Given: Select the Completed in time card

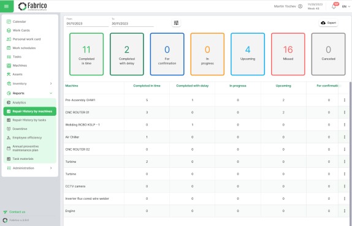Looking at the screenshot, I should pos(86,54).
